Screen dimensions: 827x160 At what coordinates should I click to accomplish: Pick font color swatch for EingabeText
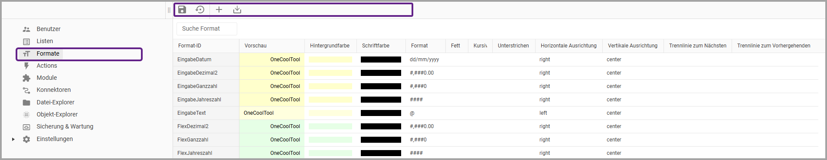[x=381, y=113]
